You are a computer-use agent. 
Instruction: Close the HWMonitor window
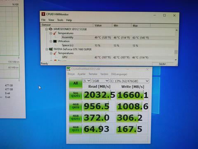174,15
